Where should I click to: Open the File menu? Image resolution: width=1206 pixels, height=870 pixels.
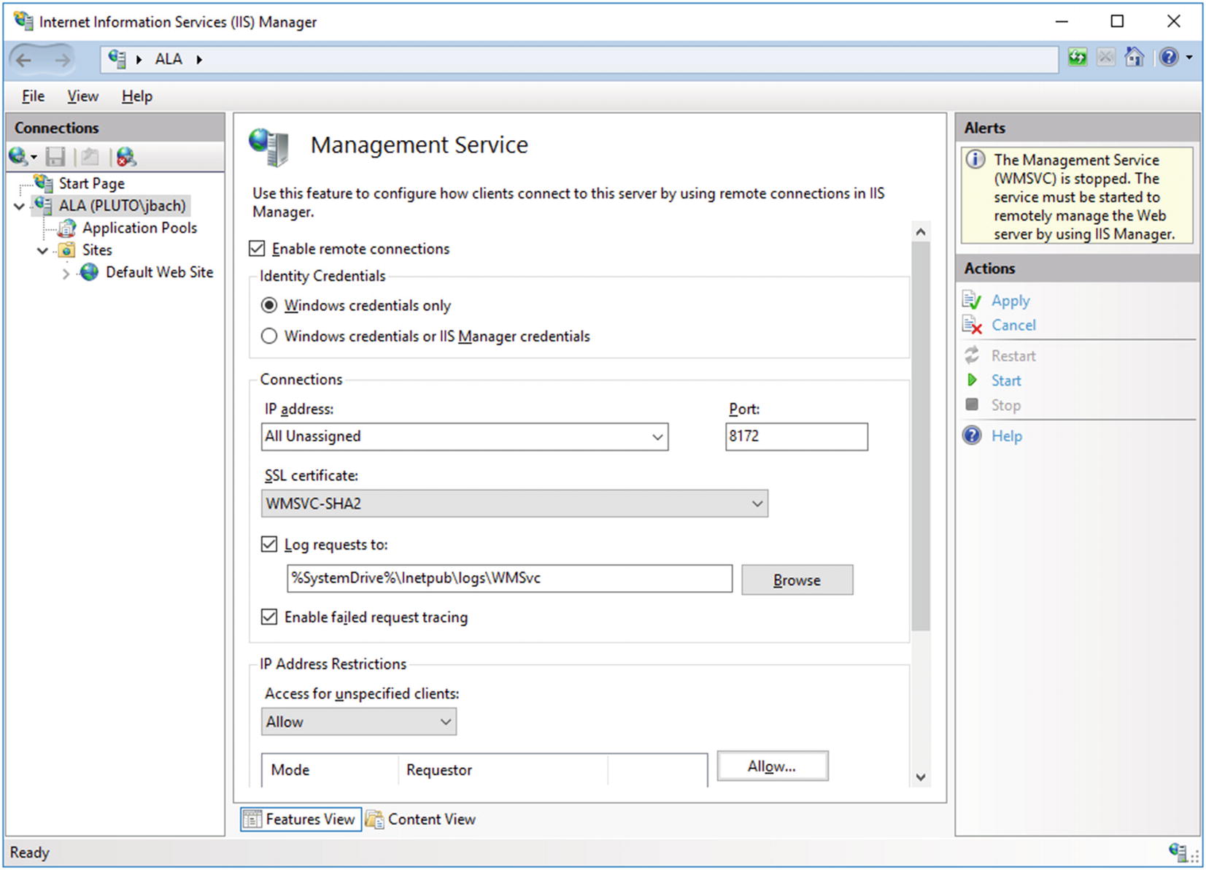click(33, 96)
